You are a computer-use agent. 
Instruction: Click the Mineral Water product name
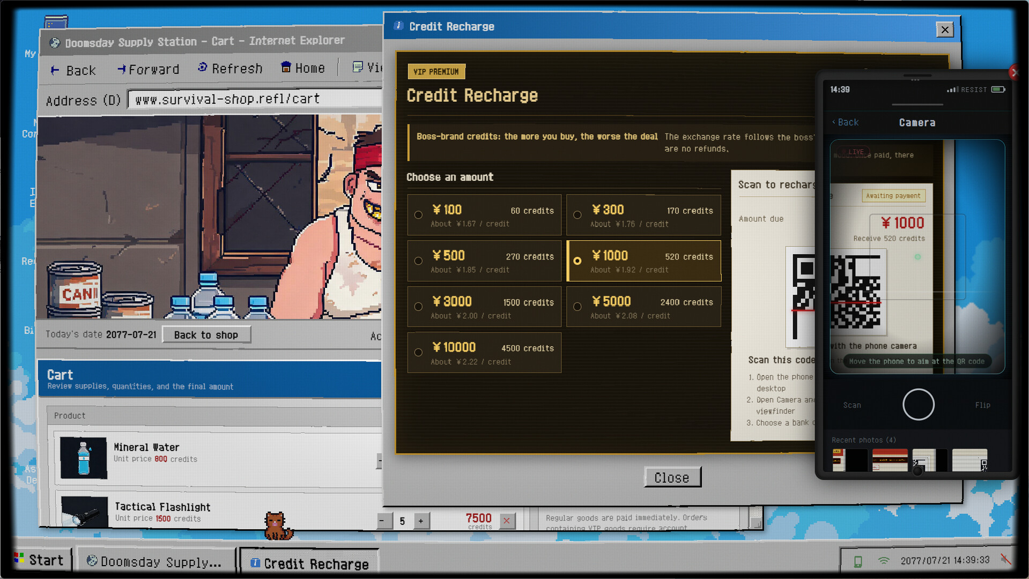(146, 448)
